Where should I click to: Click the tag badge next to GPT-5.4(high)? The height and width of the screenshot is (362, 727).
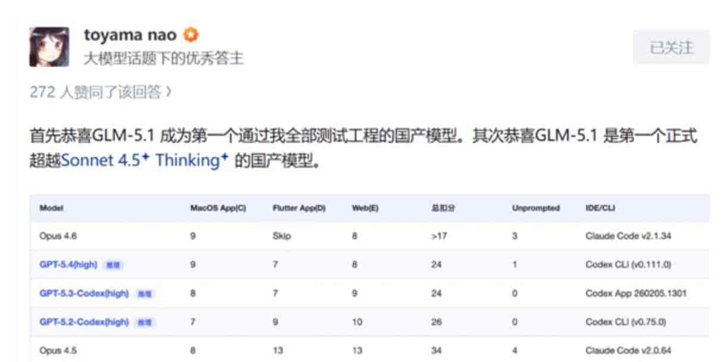click(114, 265)
